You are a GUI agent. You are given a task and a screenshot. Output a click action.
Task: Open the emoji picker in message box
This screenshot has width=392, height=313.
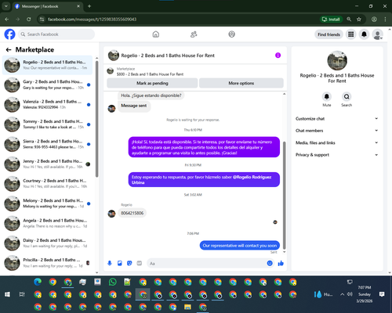270,263
